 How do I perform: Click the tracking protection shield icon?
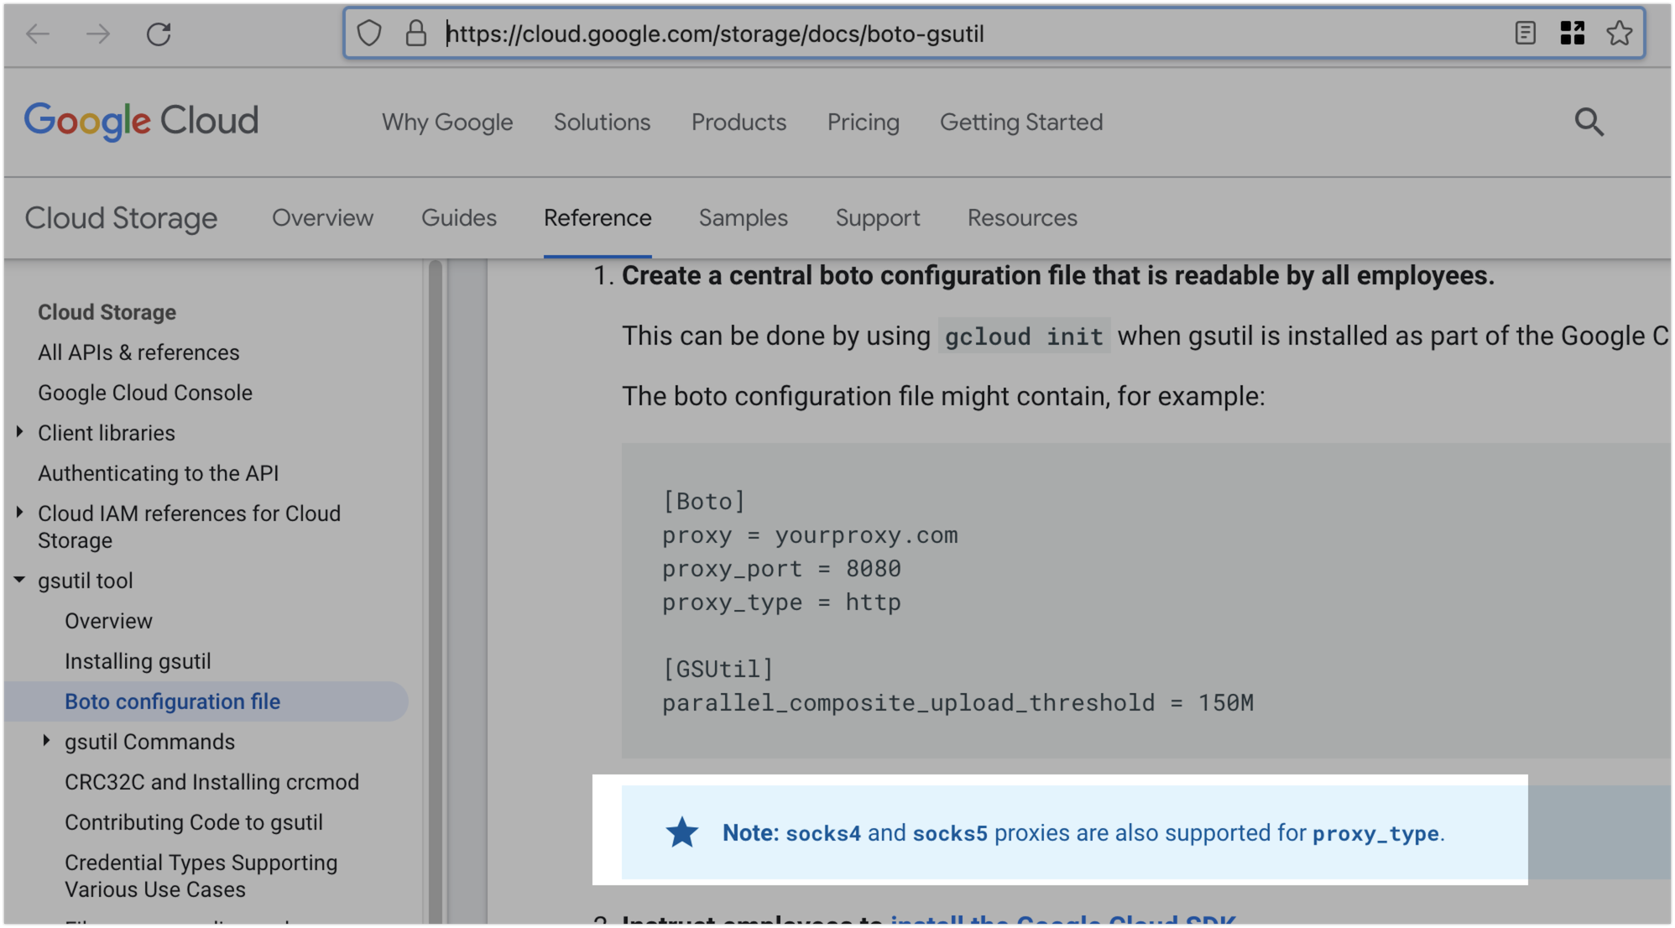click(369, 34)
